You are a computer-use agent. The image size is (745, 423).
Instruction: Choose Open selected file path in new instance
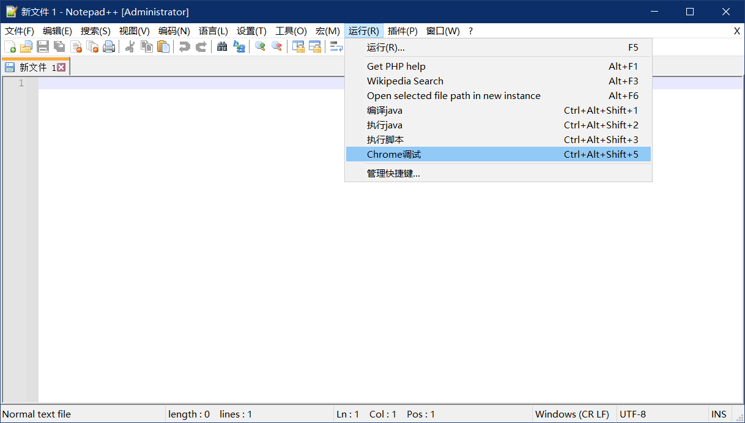pyautogui.click(x=499, y=96)
